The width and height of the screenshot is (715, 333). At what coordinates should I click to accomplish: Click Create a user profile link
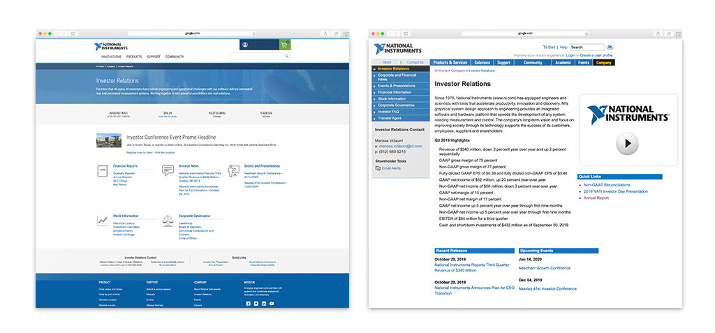(x=596, y=55)
